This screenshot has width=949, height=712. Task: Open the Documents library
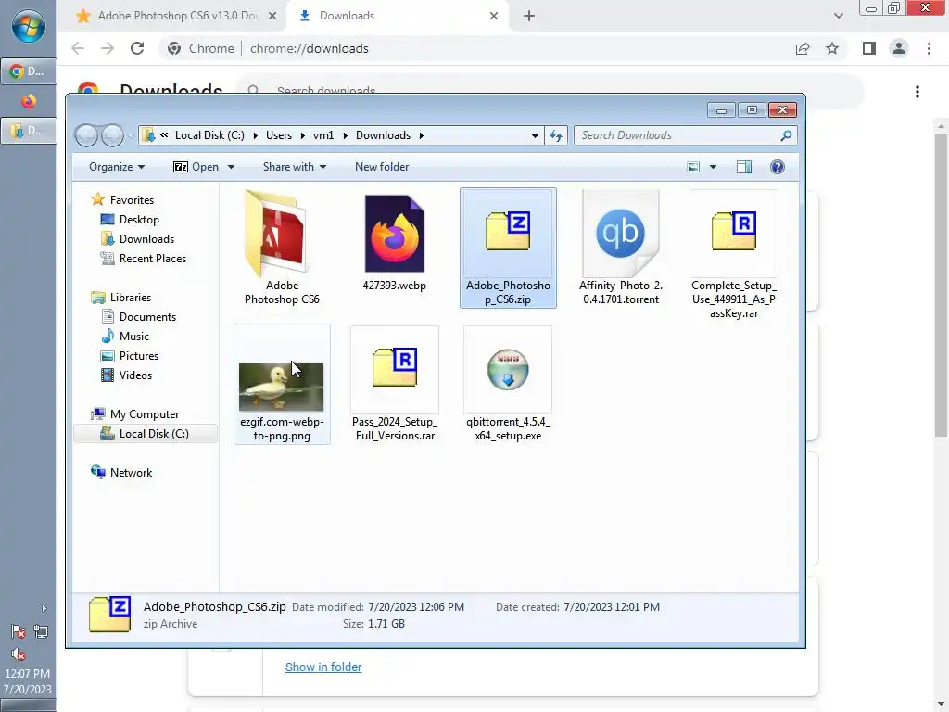(x=147, y=317)
